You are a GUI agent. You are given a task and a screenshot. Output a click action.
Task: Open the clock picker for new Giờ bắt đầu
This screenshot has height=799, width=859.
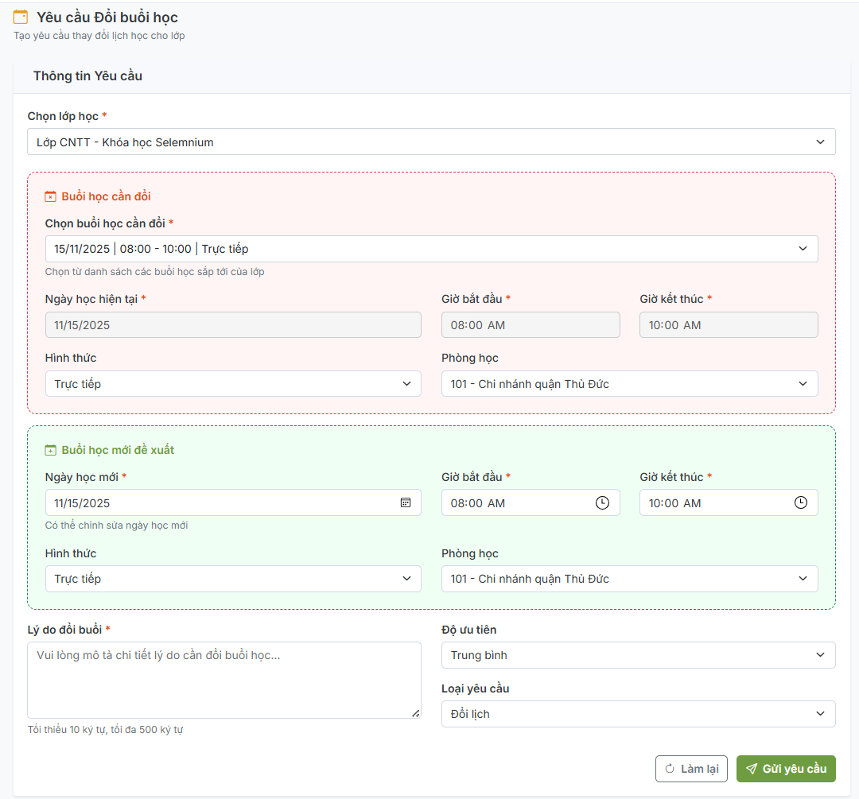[603, 502]
